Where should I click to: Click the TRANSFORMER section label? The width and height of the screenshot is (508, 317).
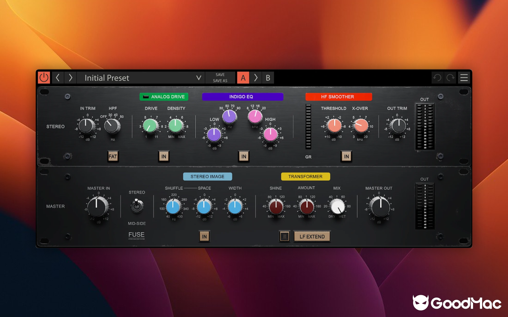pos(306,176)
